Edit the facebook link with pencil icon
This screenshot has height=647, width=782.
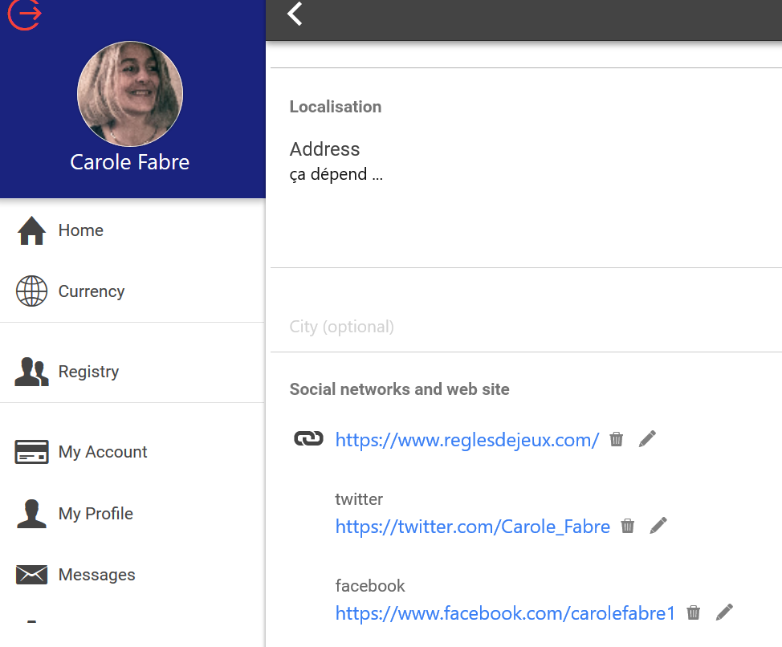(724, 612)
